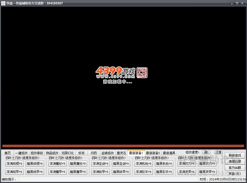Viewport: 247px width, 183px height.
Task: Click the 游戏加载中... loading text
Action: [117, 82]
